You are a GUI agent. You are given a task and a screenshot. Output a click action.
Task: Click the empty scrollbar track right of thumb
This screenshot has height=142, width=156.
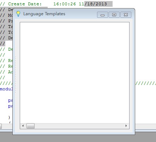coord(79,126)
